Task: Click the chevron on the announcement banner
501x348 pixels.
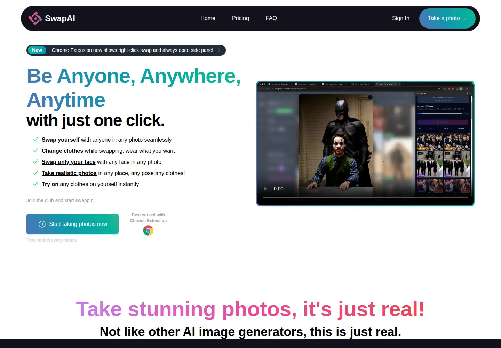Action: (220, 50)
